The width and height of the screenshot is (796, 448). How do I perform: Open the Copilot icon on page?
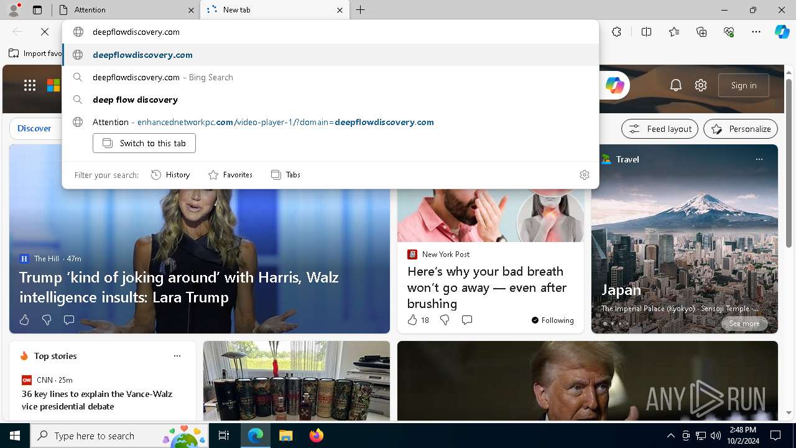click(x=614, y=85)
